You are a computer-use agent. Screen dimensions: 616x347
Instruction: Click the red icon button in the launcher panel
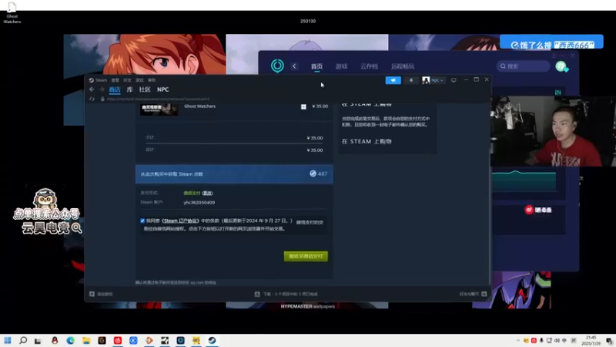pyautogui.click(x=529, y=210)
